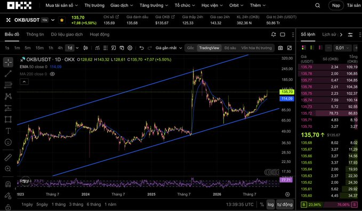Toggle the favorite star for OKB/USDT

[62, 20]
